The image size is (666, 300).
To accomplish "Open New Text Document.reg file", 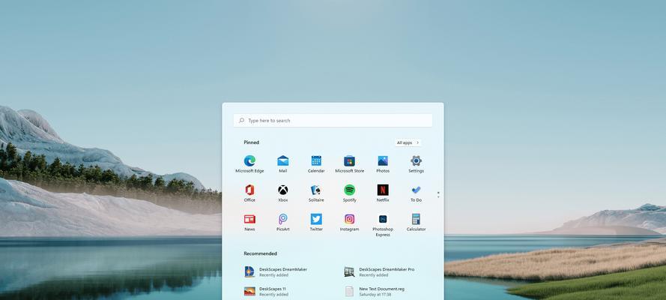I will click(x=375, y=292).
